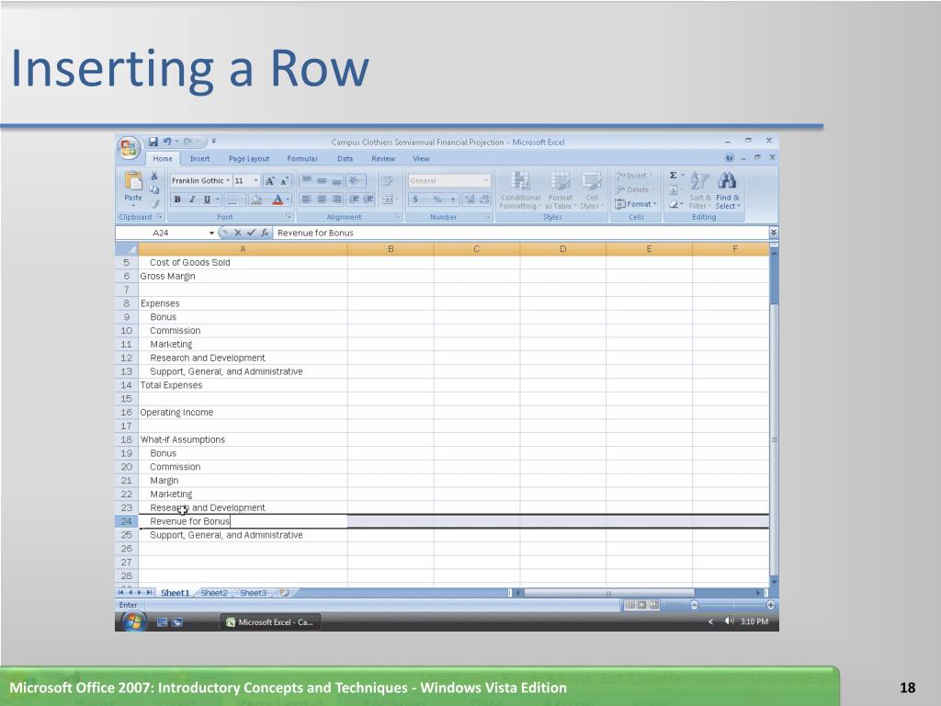Confirm entry with the check mark
The width and height of the screenshot is (941, 706).
251,233
